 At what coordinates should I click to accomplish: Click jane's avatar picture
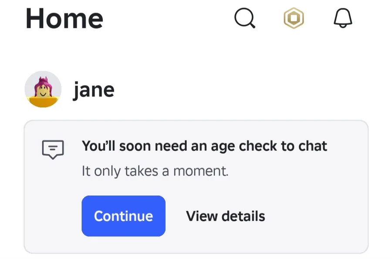point(42,90)
